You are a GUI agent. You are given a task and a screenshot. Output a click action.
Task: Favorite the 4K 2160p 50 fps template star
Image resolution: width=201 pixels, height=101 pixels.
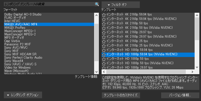click(x=104, y=24)
